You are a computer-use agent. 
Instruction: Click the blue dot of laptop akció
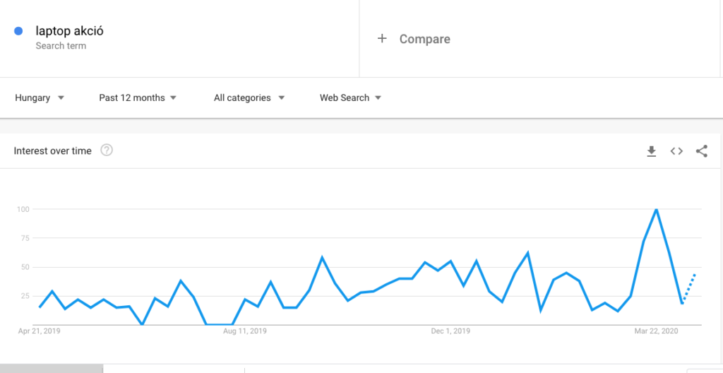click(18, 31)
